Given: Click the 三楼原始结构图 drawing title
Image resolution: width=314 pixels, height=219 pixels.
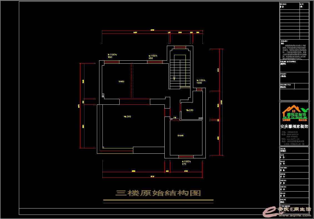Looking at the screenshot, I should tap(158, 193).
